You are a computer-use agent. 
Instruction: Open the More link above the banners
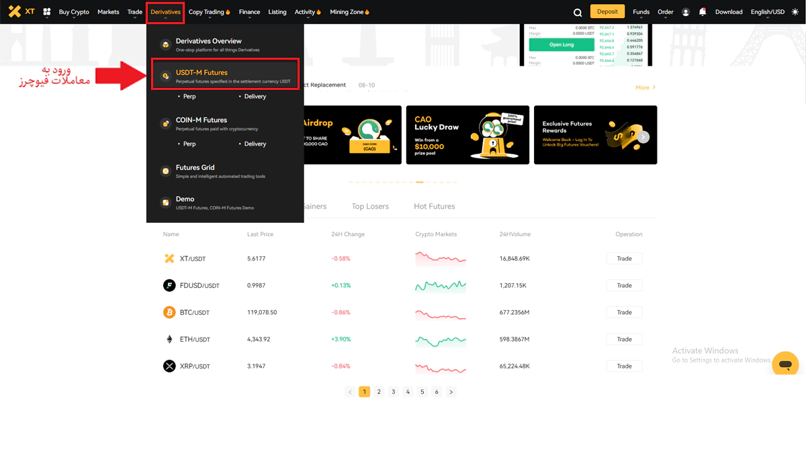[x=645, y=88]
